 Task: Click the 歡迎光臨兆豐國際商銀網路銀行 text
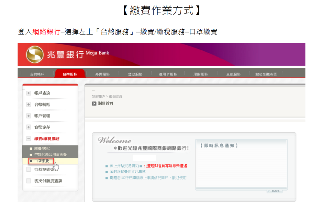coord(151,148)
